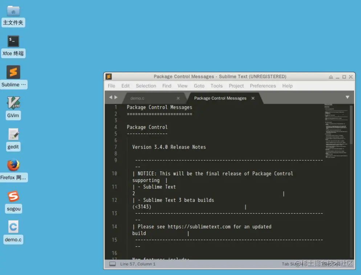Image resolution: width=361 pixels, height=275 pixels.
Task: Close the demo.c tab
Action: 178,98
